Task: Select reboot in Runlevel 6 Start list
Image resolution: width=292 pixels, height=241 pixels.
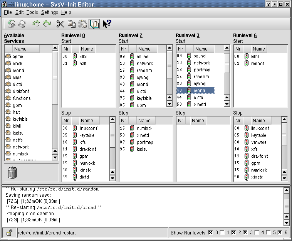Action: point(258,64)
